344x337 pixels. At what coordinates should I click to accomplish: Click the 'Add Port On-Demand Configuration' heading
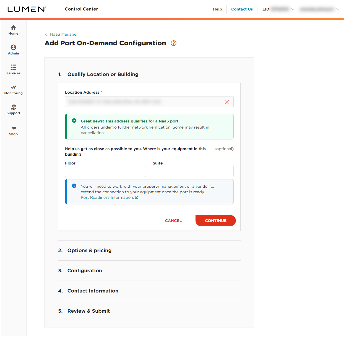(105, 43)
